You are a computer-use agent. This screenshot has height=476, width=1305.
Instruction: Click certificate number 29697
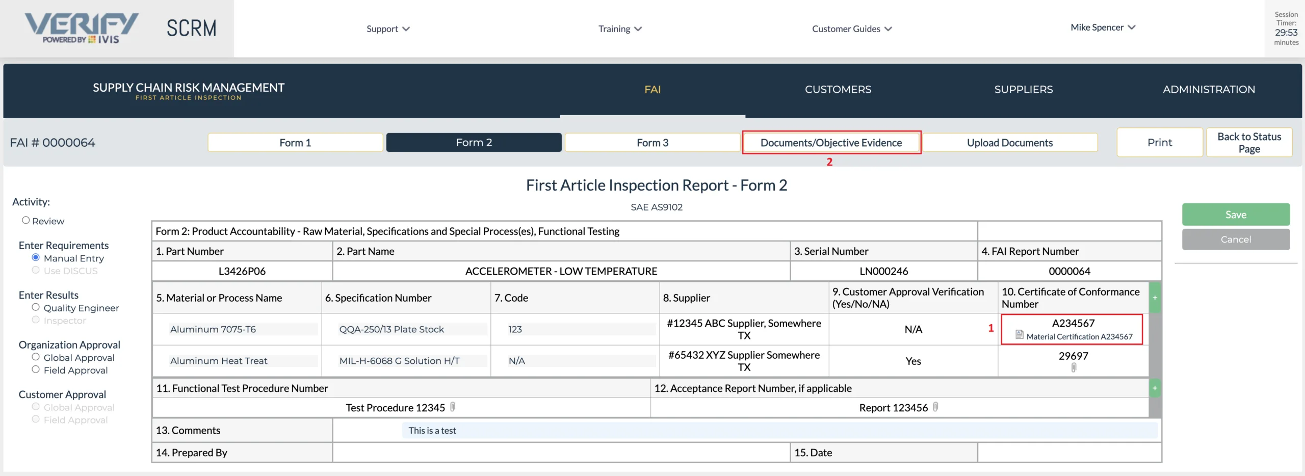click(x=1073, y=356)
